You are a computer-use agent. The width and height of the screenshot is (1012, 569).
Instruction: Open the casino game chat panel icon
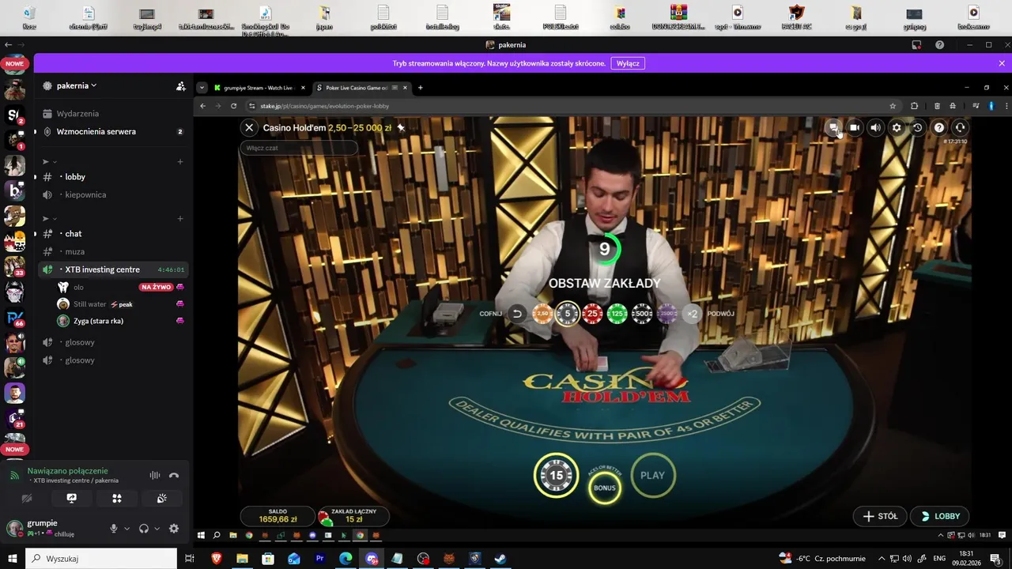[833, 127]
